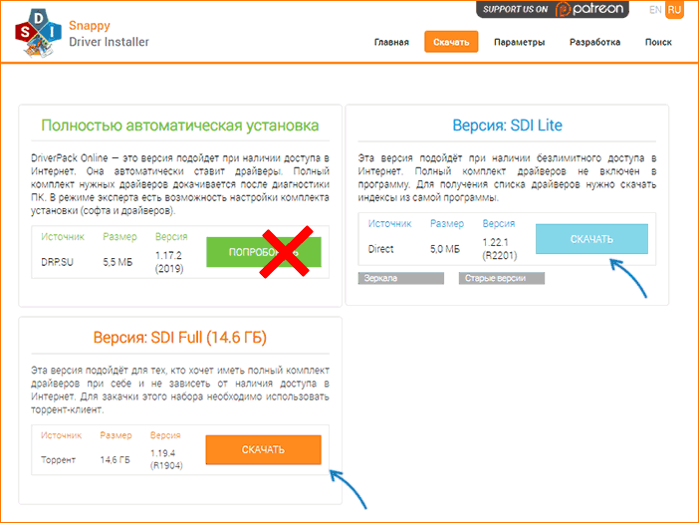Open the Зеркала mirrors button
699x523 pixels.
[x=400, y=278]
